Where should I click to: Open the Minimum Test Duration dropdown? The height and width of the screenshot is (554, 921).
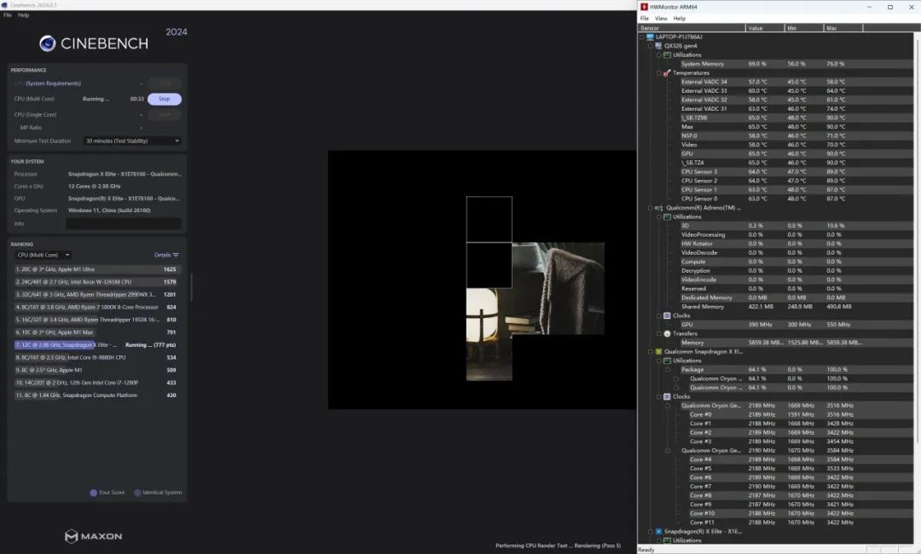(132, 141)
